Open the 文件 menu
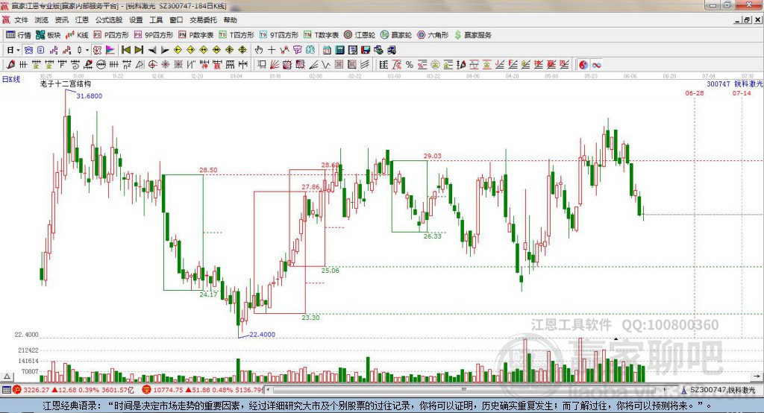 [21, 20]
